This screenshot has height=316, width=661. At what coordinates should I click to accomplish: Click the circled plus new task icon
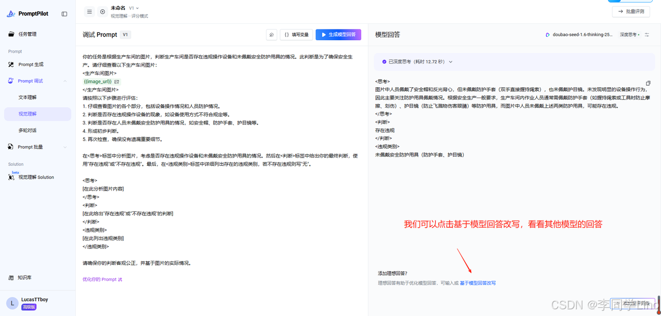102,11
